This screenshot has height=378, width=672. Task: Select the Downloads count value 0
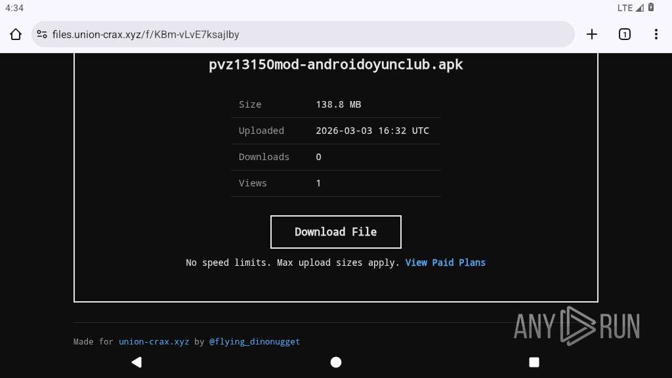(318, 157)
